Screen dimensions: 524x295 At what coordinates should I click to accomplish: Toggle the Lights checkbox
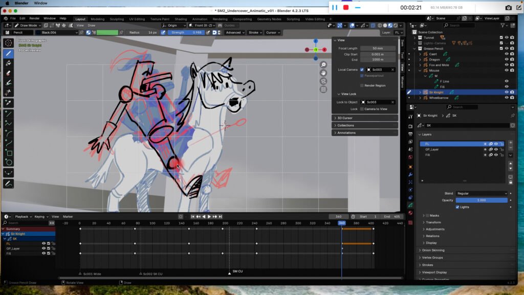pyautogui.click(x=457, y=207)
